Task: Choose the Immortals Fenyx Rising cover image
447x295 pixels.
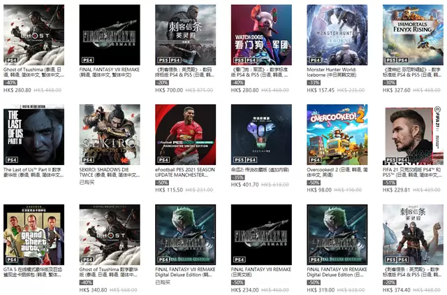Action: click(413, 35)
